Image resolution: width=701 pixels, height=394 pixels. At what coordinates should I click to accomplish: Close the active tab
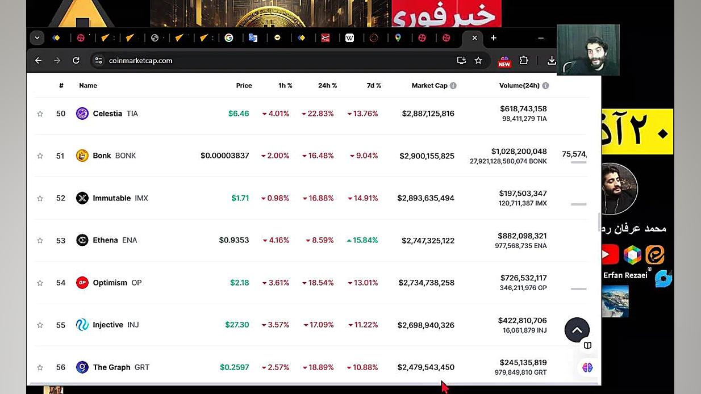[x=474, y=38]
